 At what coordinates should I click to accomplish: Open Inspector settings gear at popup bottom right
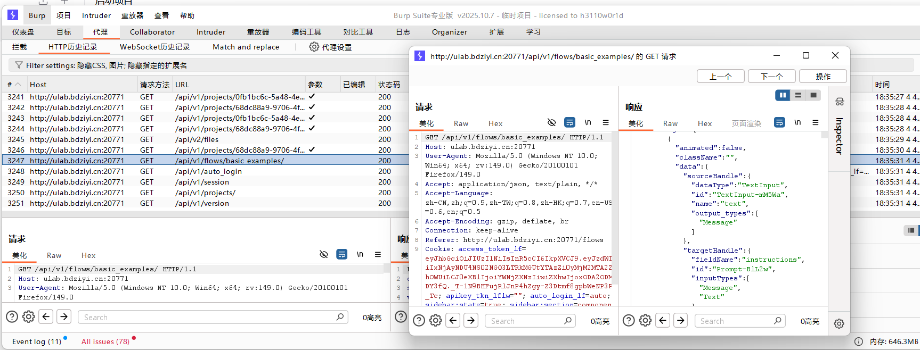[839, 323]
